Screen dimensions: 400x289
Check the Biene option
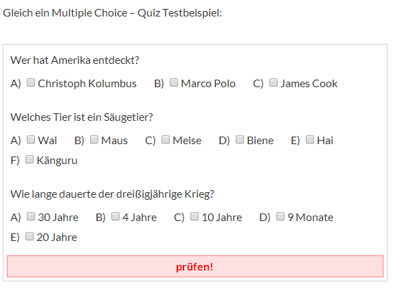tap(240, 139)
